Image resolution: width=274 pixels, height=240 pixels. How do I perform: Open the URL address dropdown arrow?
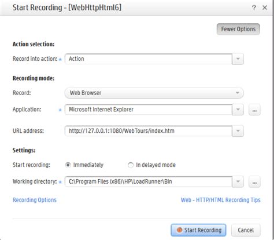pyautogui.click(x=238, y=131)
